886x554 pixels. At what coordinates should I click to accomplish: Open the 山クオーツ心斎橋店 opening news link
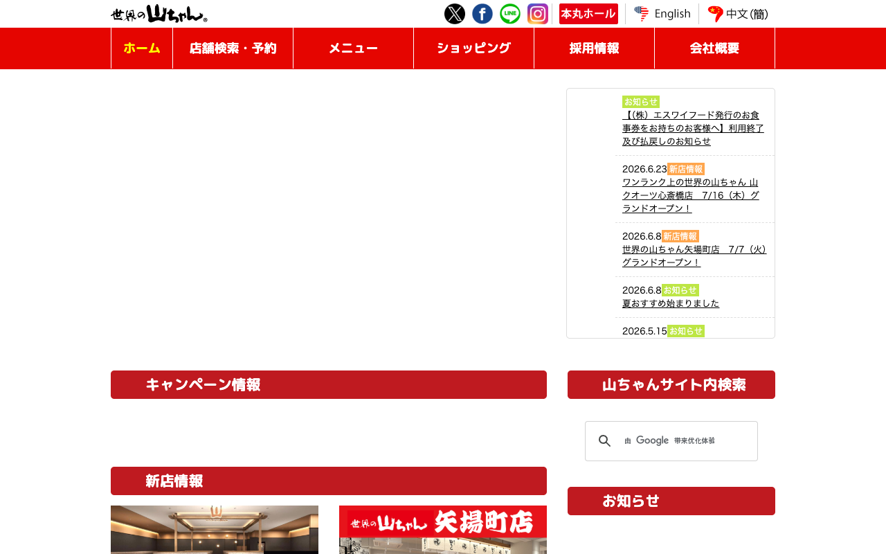point(691,195)
